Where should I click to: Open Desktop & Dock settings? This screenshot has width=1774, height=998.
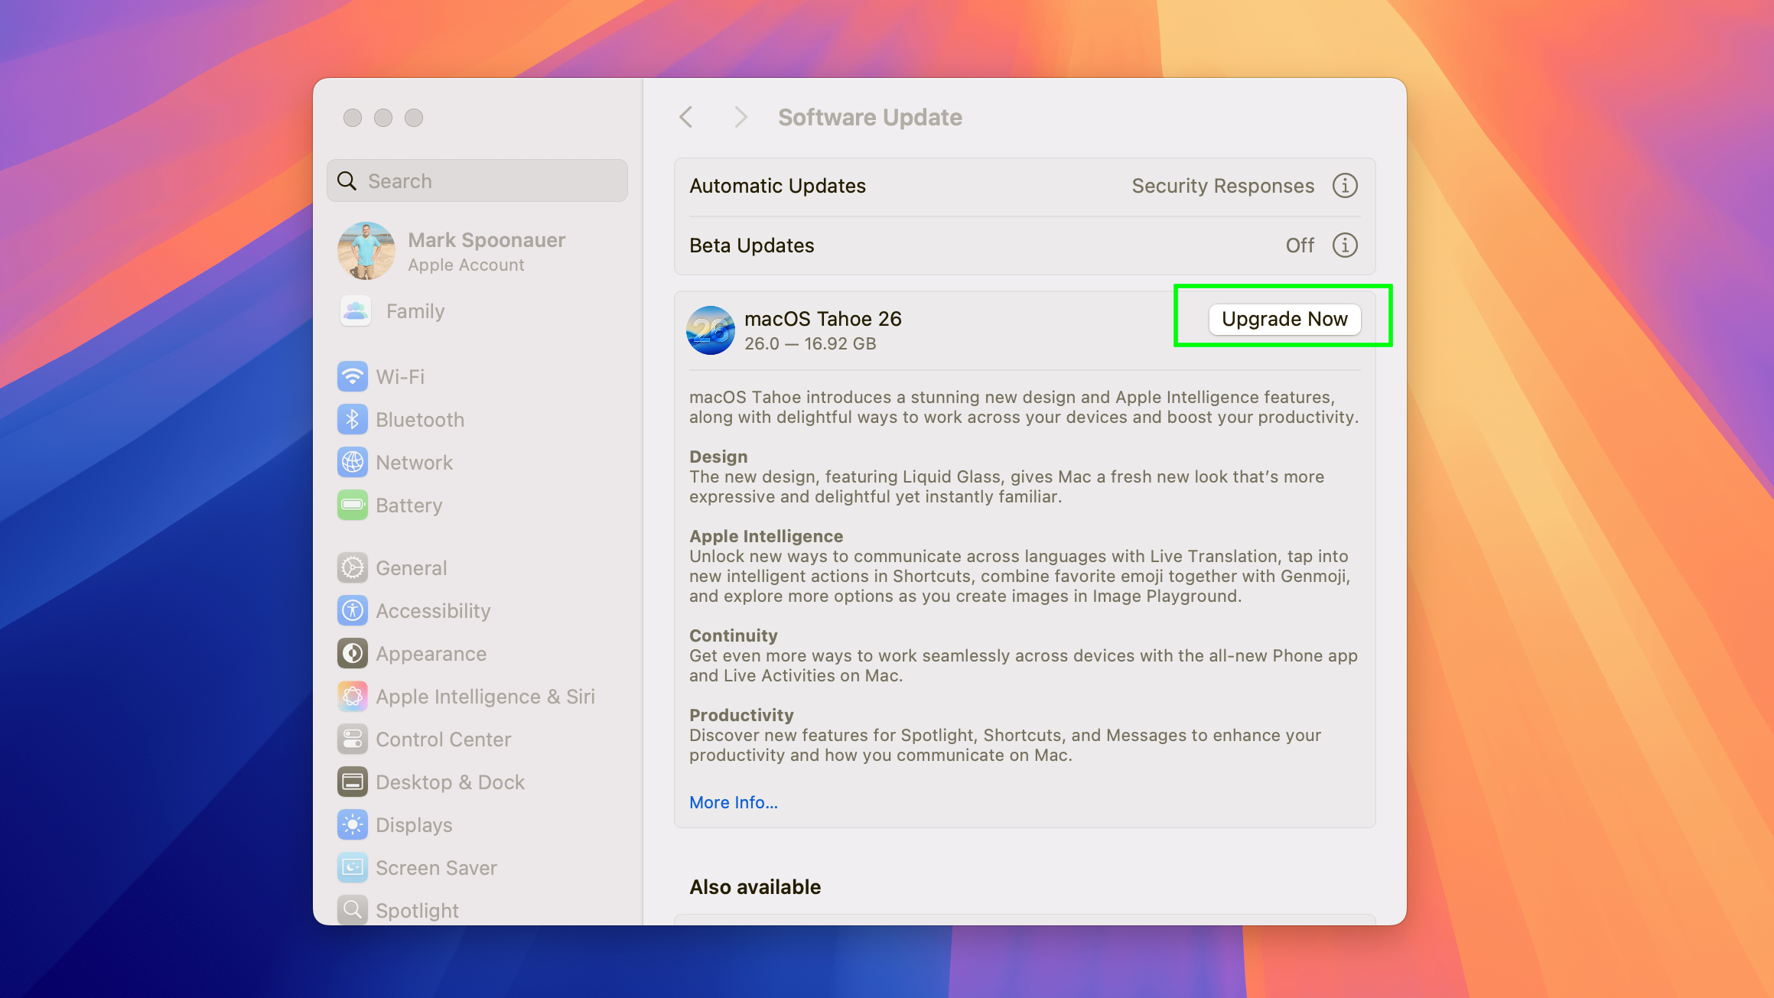450,782
